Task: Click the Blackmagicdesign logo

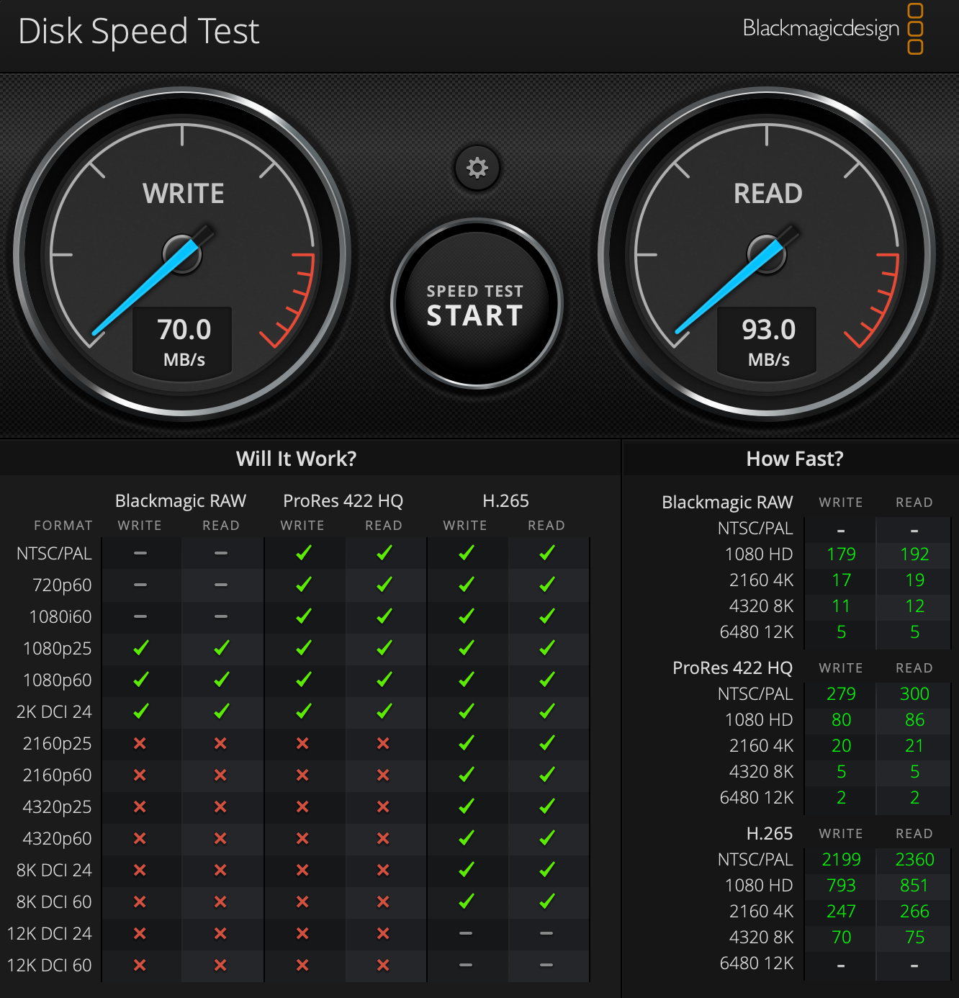Action: [832, 29]
